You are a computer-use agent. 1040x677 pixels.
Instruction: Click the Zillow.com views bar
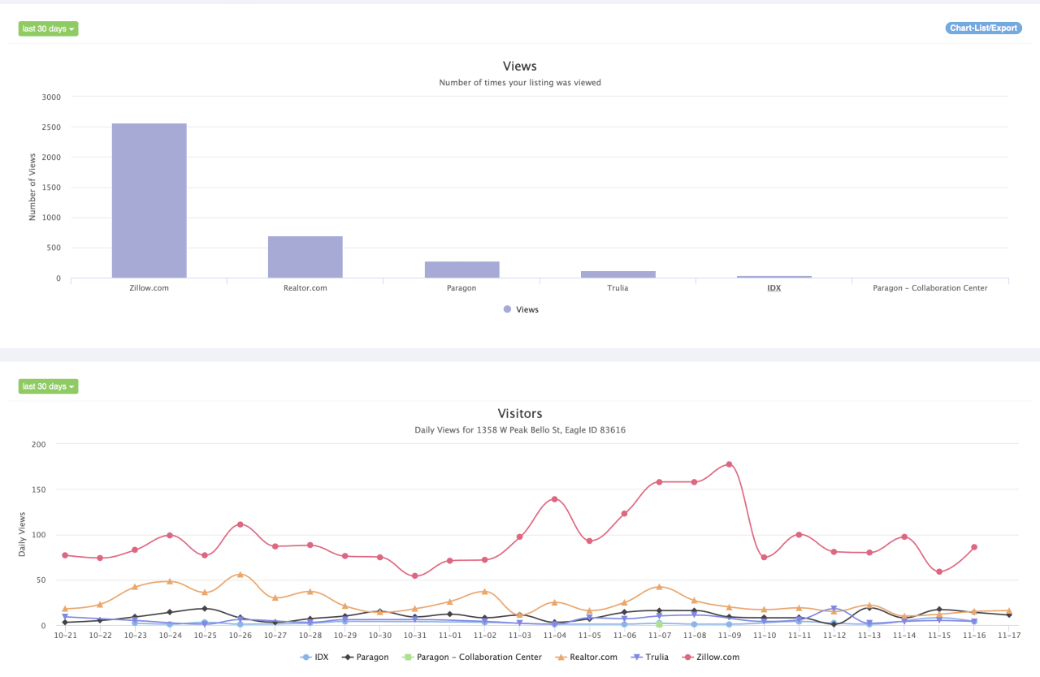[x=149, y=201]
